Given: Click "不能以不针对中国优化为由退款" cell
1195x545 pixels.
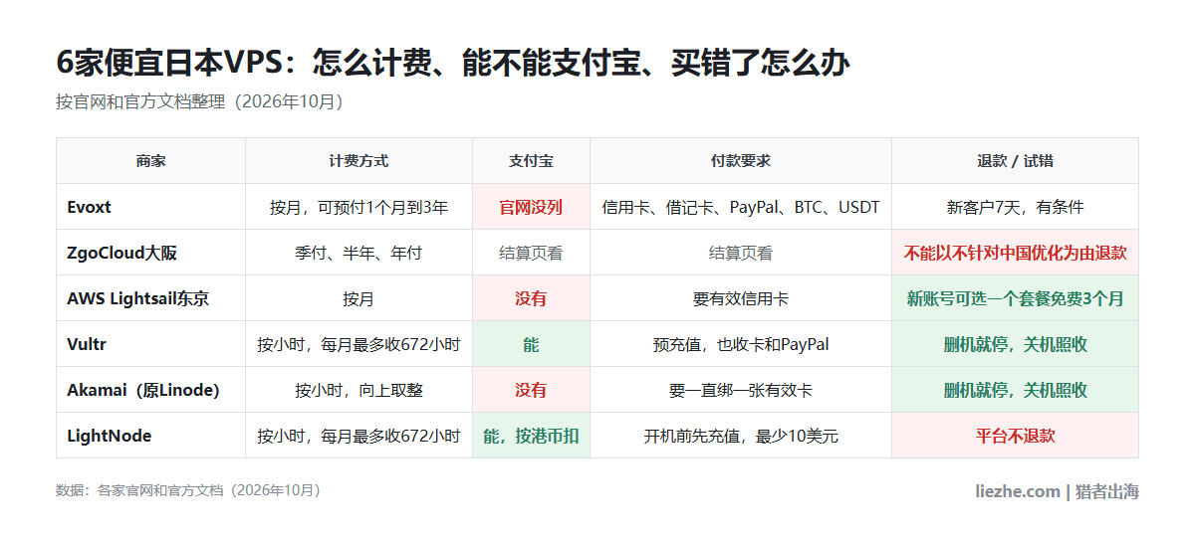Looking at the screenshot, I should 1015,253.
